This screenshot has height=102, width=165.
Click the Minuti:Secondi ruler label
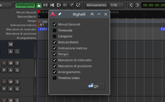(26, 12)
